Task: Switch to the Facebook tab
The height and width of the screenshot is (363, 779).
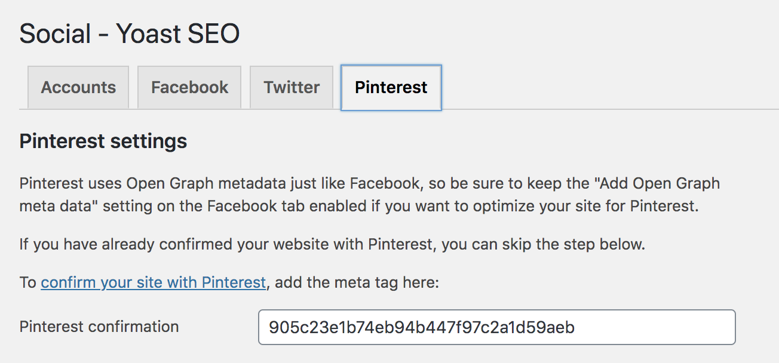Action: pos(189,88)
